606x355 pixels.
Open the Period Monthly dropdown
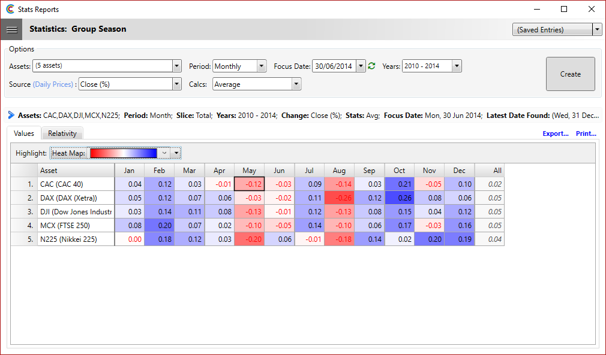(x=262, y=66)
